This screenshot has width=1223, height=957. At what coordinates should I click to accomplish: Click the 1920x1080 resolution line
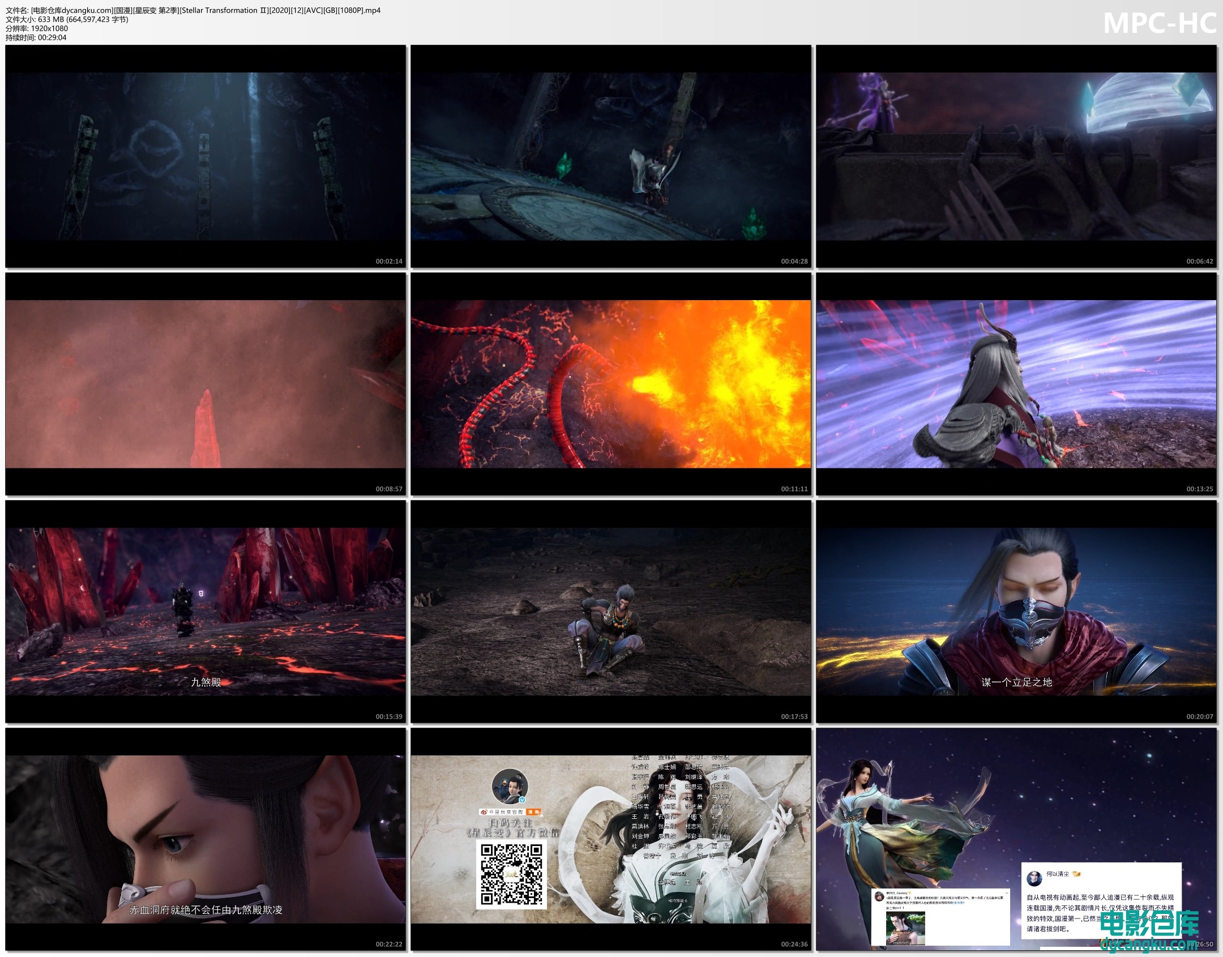37,28
